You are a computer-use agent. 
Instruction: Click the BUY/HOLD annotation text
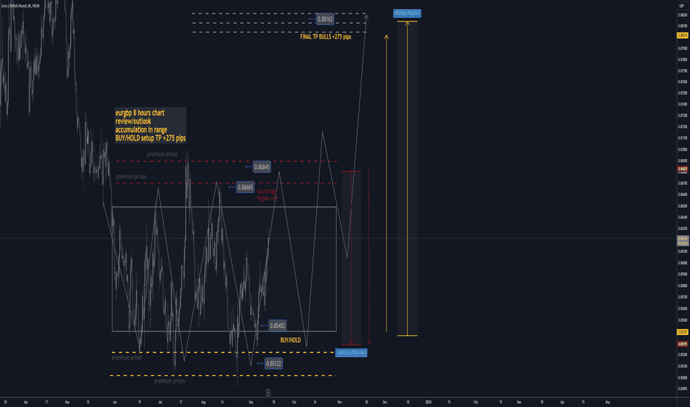[290, 340]
